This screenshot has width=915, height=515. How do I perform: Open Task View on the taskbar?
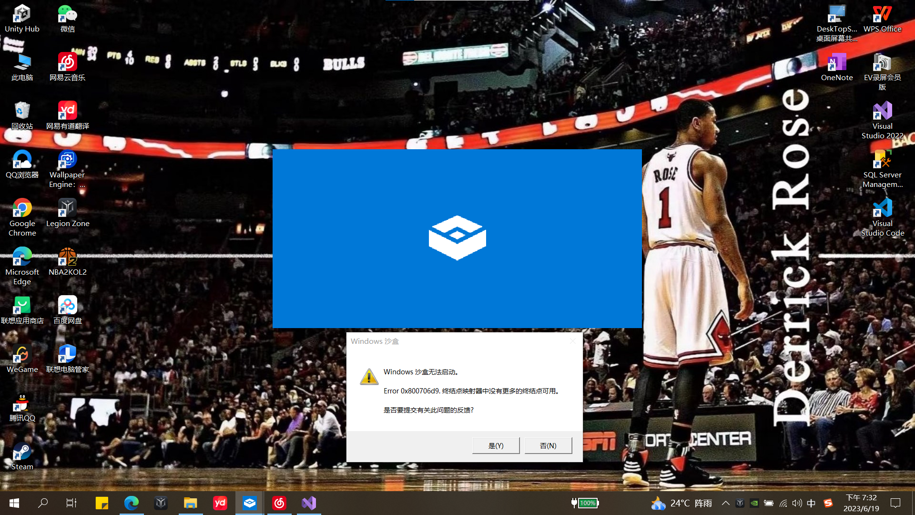(x=71, y=503)
